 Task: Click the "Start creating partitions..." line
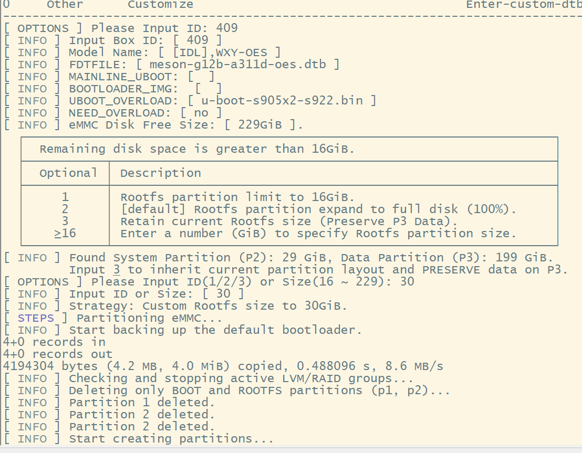(171, 439)
